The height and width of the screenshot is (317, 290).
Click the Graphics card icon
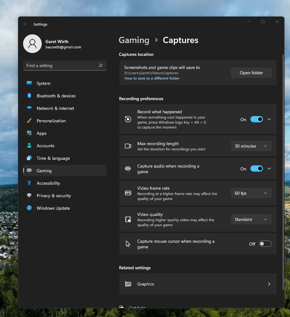click(x=128, y=284)
